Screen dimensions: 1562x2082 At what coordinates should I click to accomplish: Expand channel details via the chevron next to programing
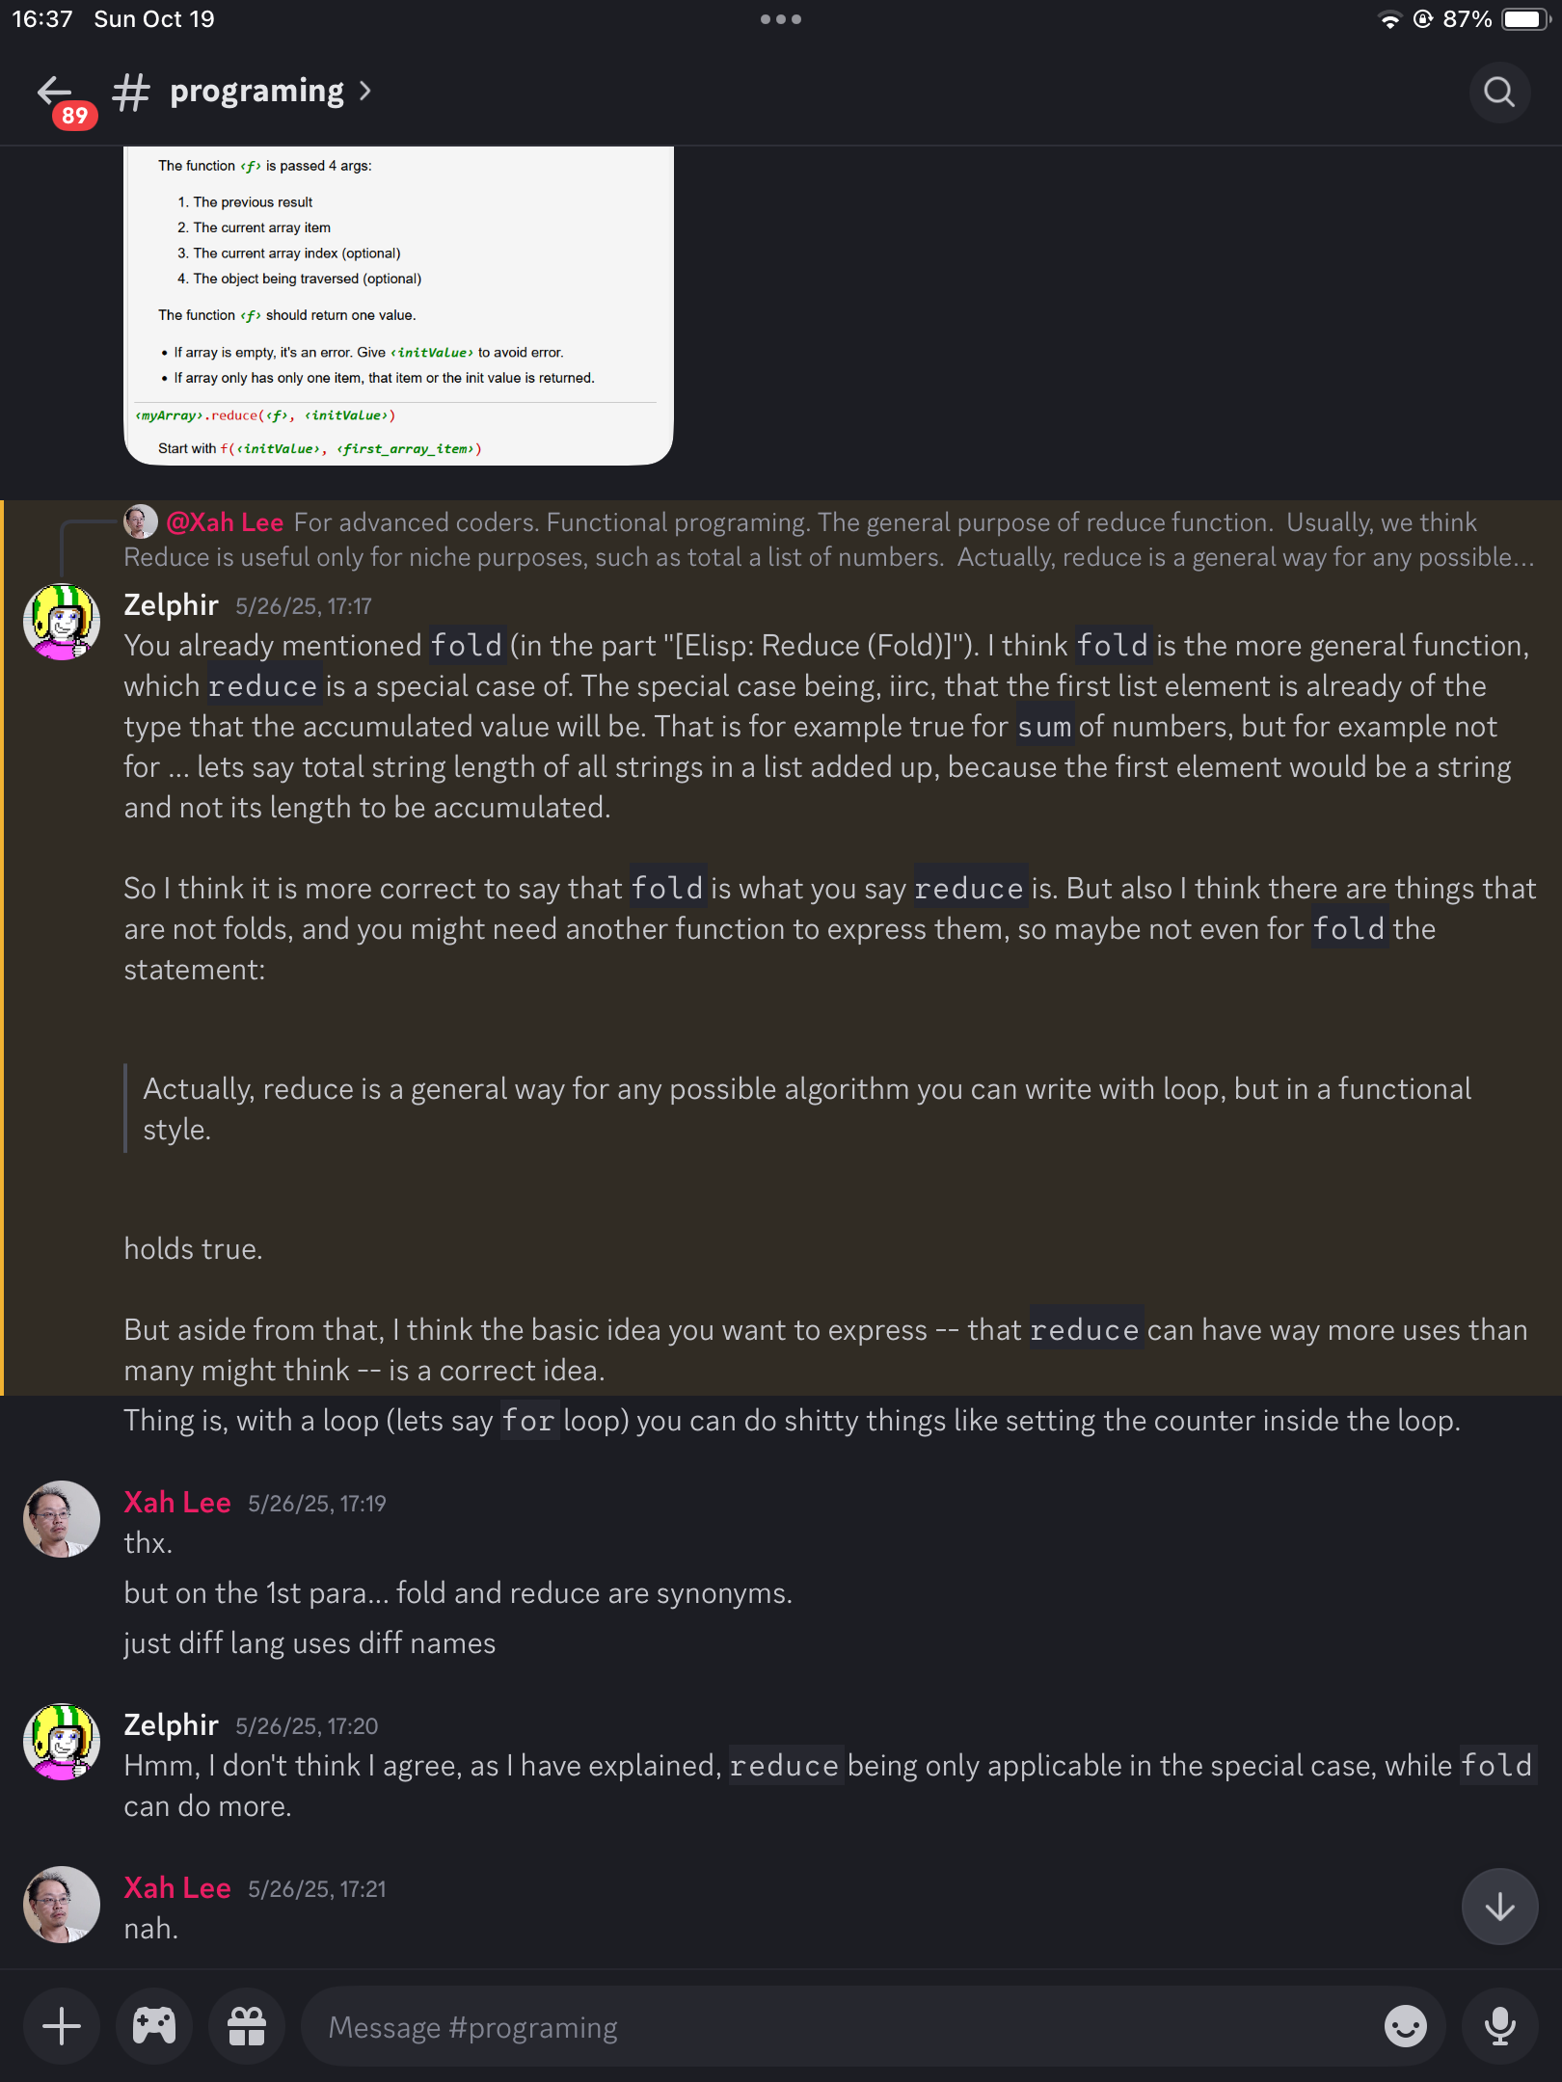(366, 90)
